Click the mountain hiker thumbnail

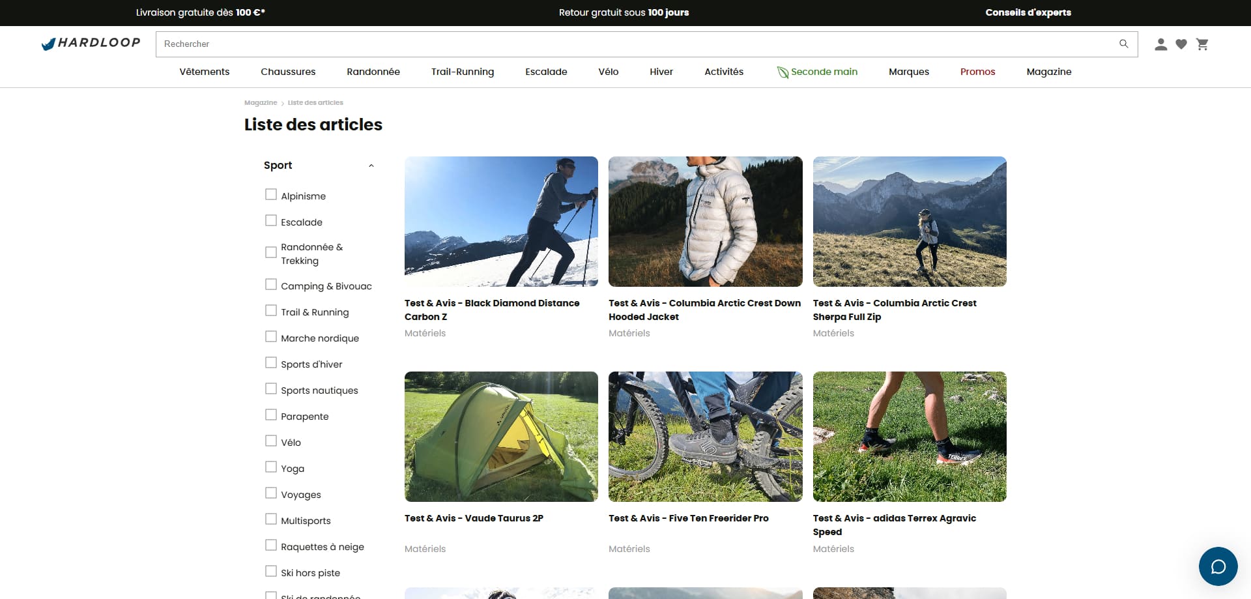(x=910, y=222)
